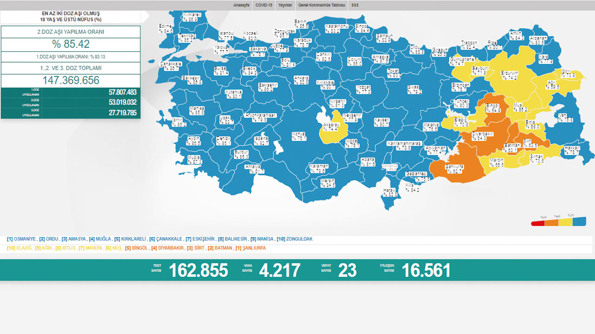Click the $$$ item in top navigation

pyautogui.click(x=355, y=5)
